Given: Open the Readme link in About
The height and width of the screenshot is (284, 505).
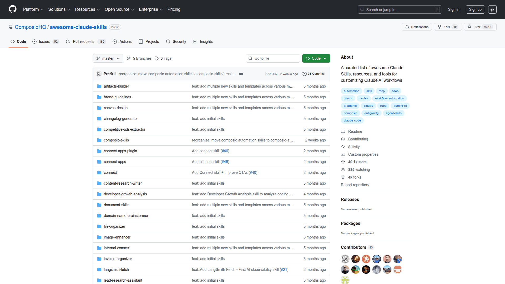Looking at the screenshot, I should click(355, 131).
